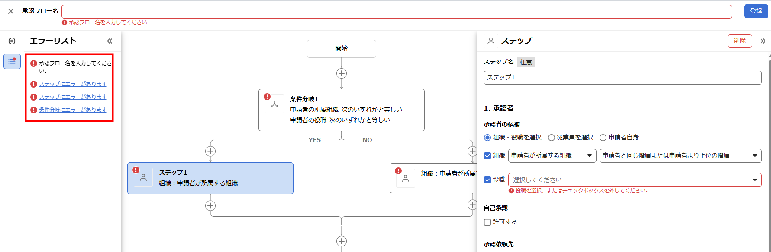
Task: Uncheck the 役職 checkbox
Action: (487, 180)
